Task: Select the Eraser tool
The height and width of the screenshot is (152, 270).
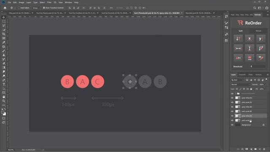Action: (x=4, y=63)
